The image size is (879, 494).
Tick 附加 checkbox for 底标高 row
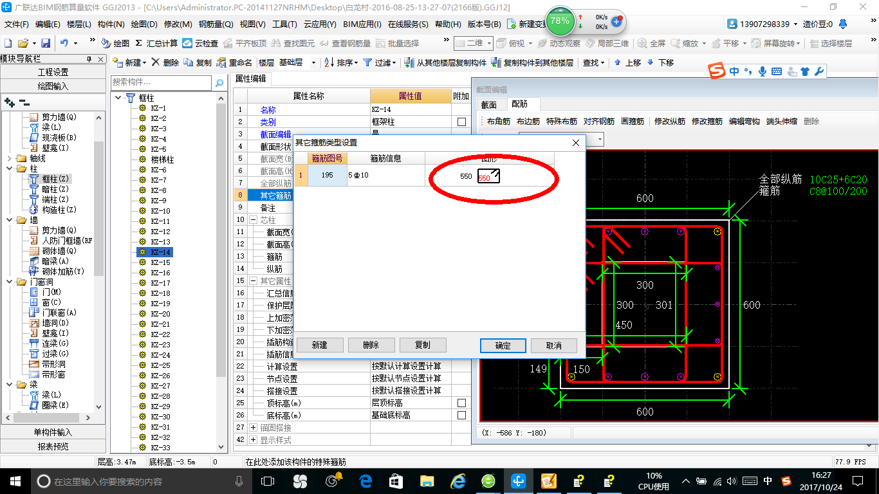point(461,415)
